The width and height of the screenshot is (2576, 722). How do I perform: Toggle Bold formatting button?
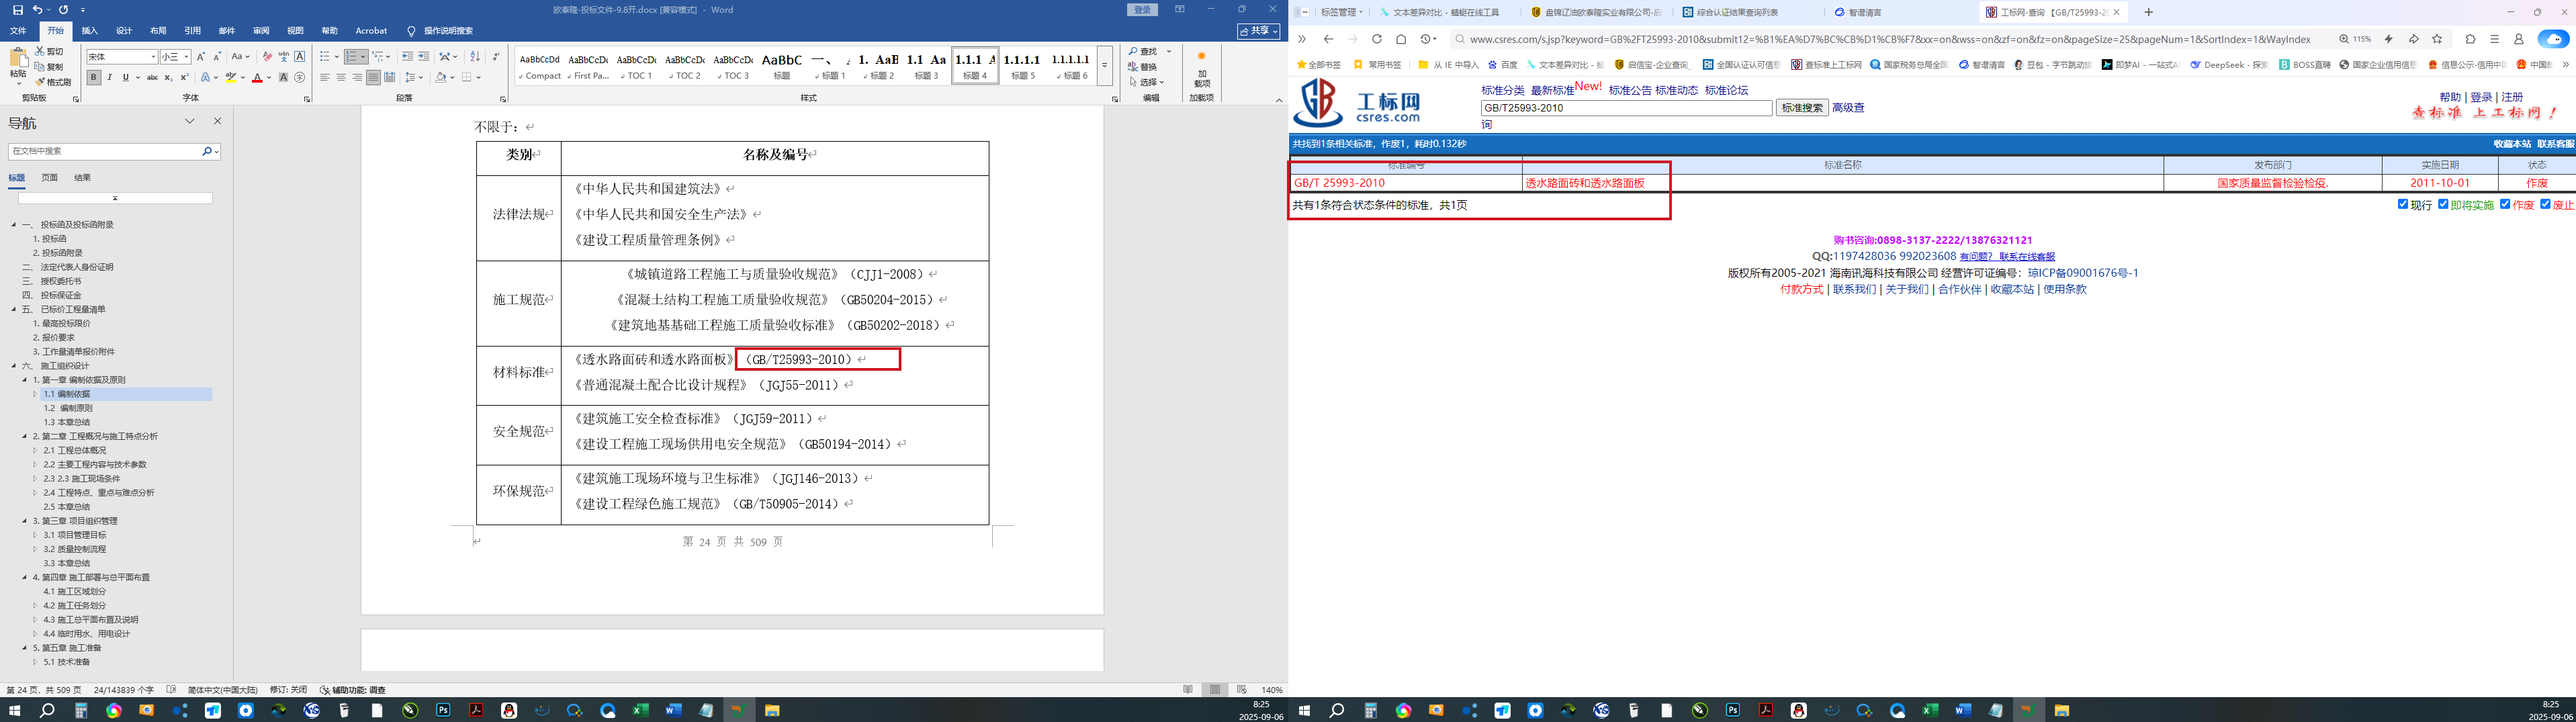(x=94, y=77)
